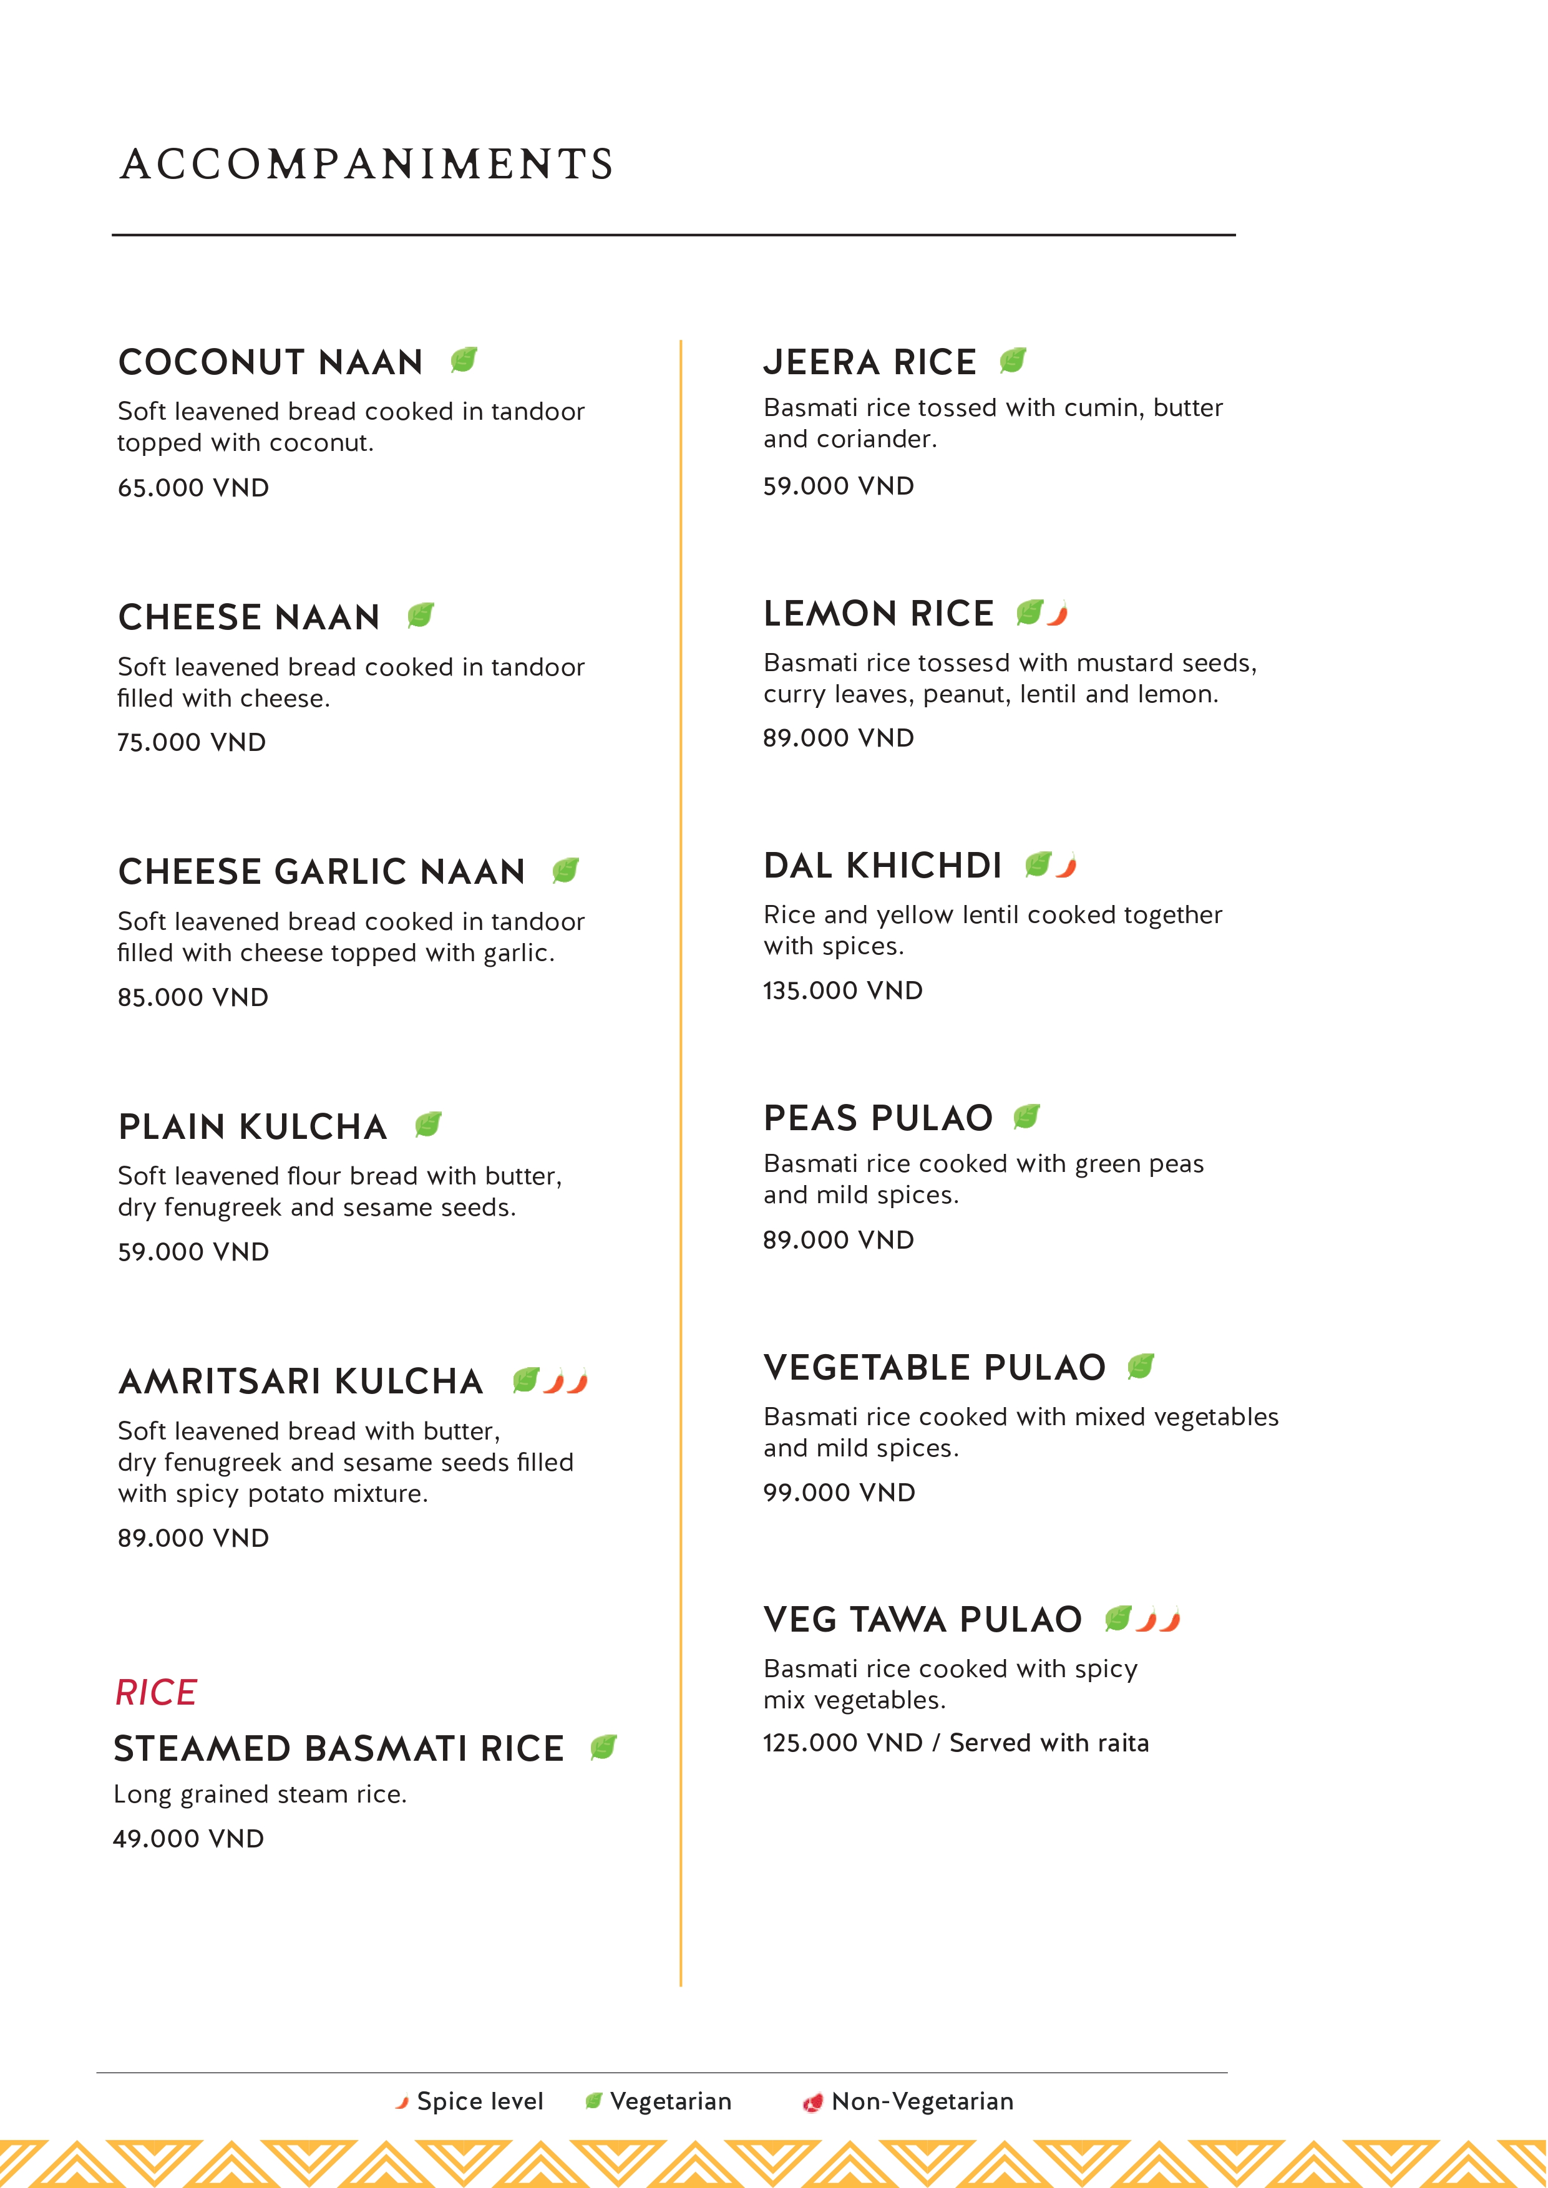The width and height of the screenshot is (1548, 2188).
Task: Click the green leaf beside Jeera Rice
Action: tap(1012, 361)
